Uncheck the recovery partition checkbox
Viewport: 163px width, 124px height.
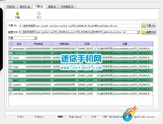click(x=10, y=62)
